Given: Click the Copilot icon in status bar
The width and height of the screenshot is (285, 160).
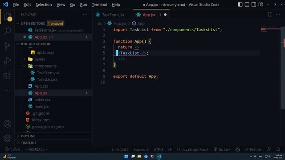Looking at the screenshot, I should [237, 149].
